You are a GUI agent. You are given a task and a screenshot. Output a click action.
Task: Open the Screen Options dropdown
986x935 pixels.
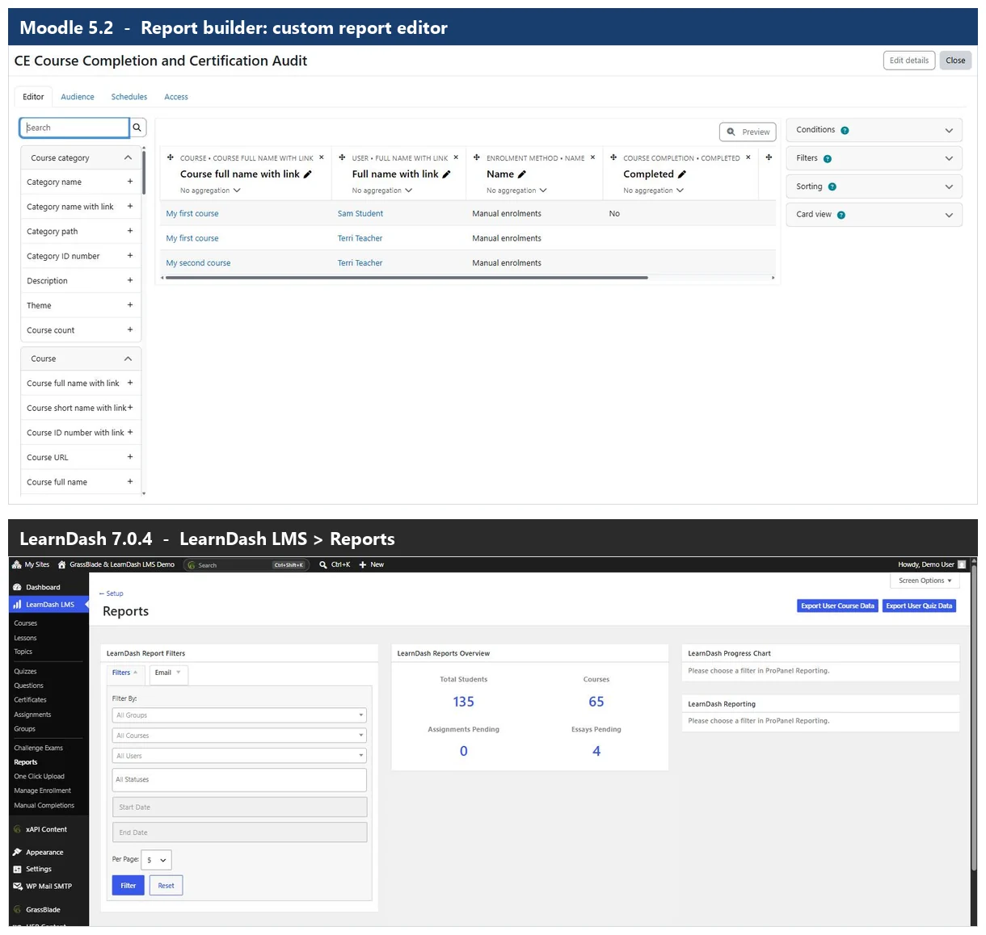(x=925, y=581)
